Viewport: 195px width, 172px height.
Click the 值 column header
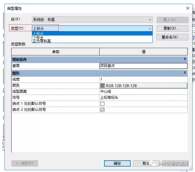tap(144, 52)
